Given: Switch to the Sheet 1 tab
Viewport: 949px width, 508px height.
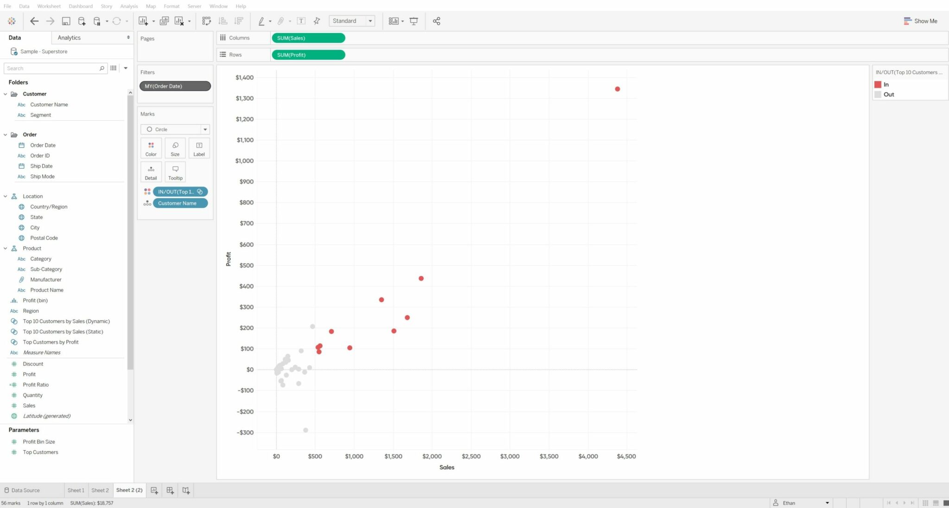Looking at the screenshot, I should tap(76, 490).
